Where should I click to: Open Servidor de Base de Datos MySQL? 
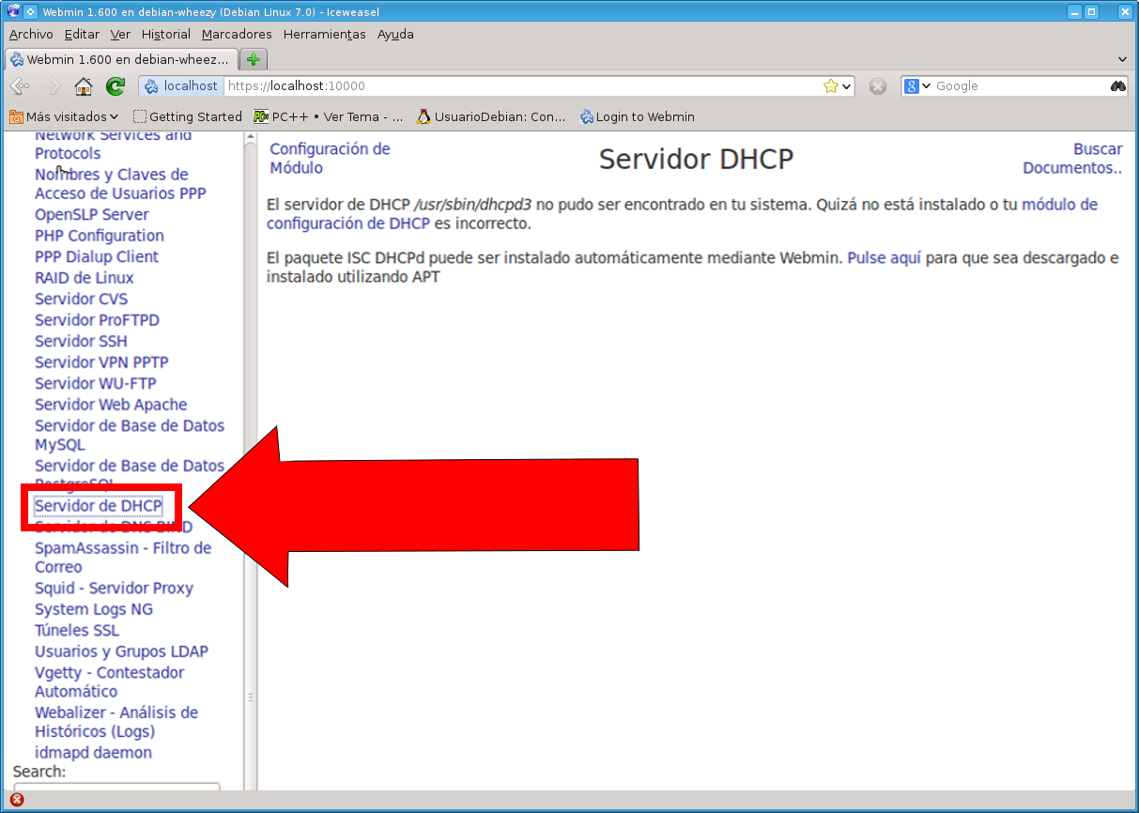click(130, 436)
